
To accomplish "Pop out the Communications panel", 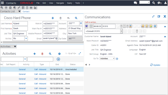I will 159,16.
